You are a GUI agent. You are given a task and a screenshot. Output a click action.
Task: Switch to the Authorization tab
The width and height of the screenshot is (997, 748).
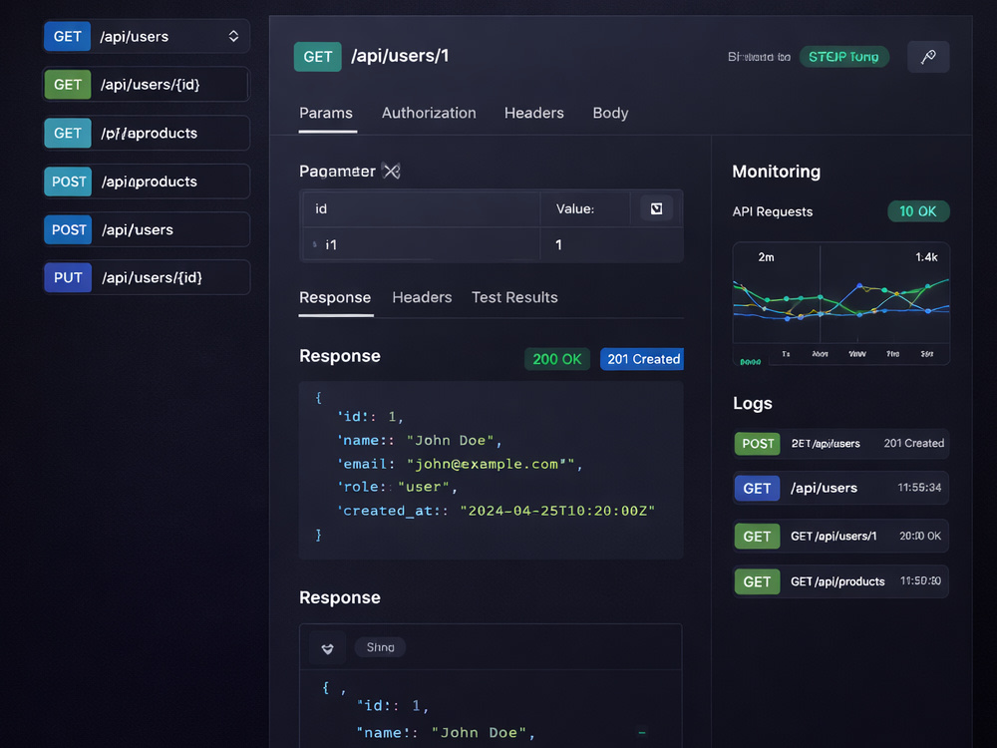pyautogui.click(x=429, y=114)
